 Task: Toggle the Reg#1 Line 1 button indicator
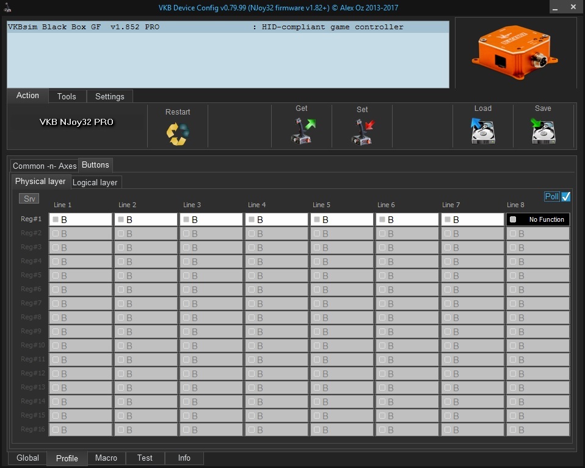[56, 219]
